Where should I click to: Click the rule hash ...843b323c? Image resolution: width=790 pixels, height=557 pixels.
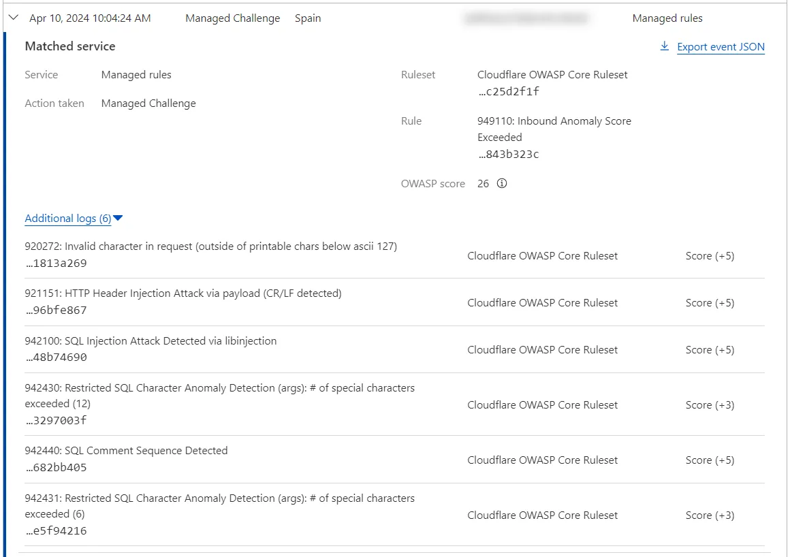(x=508, y=154)
